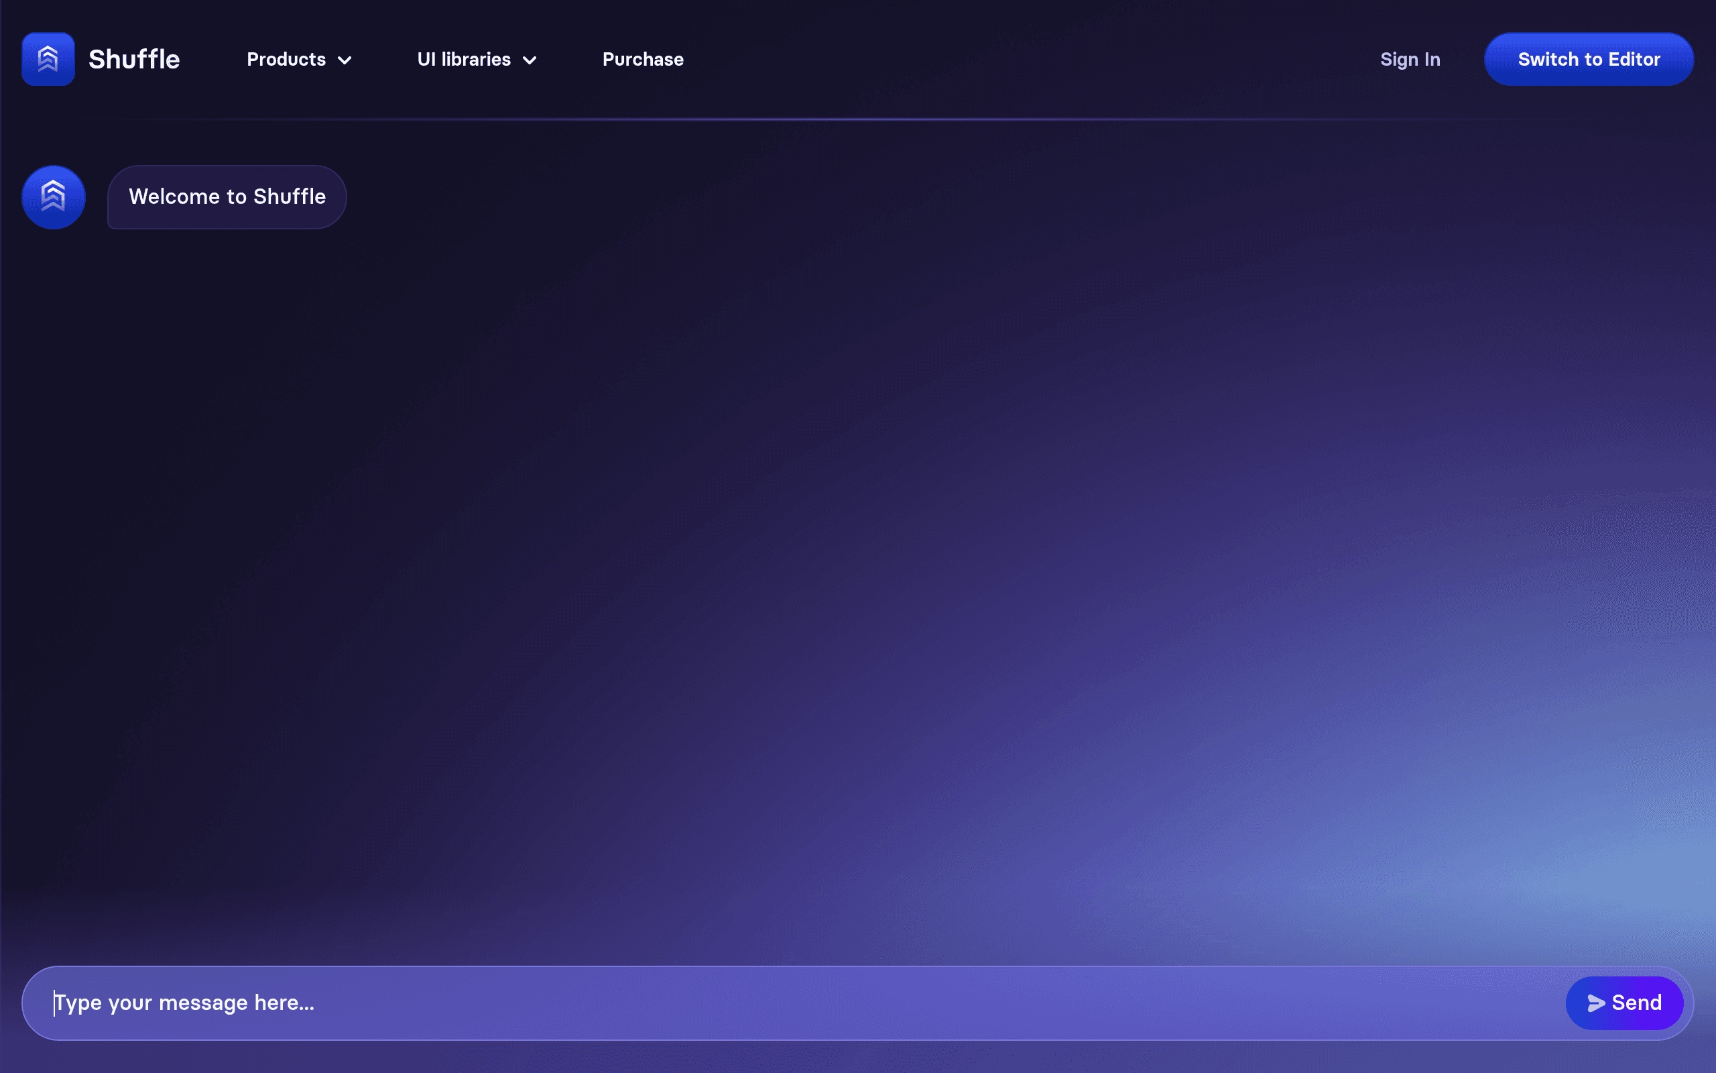1716x1073 pixels.
Task: Click the UI libraries label in navbar
Action: pos(464,59)
